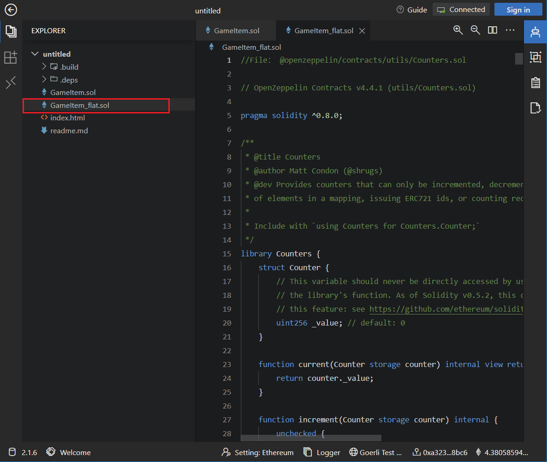Expand the .build folder
This screenshot has width=547, height=462.
pos(44,67)
